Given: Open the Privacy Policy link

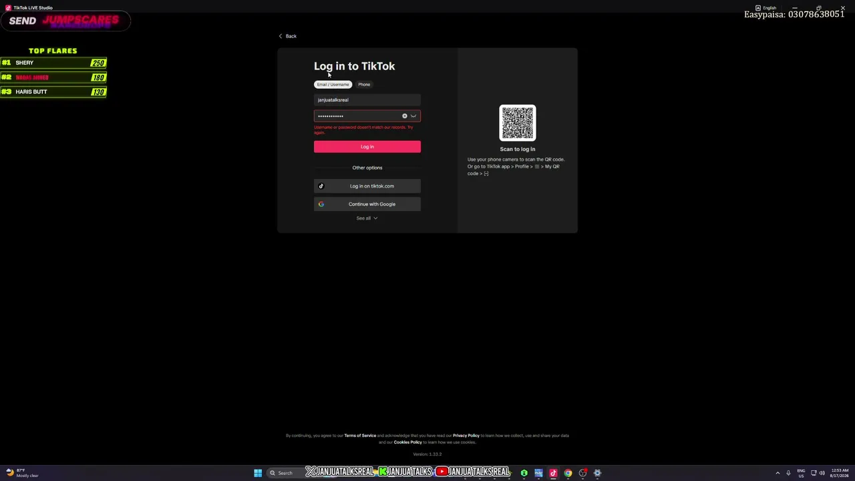Looking at the screenshot, I should coord(466,436).
